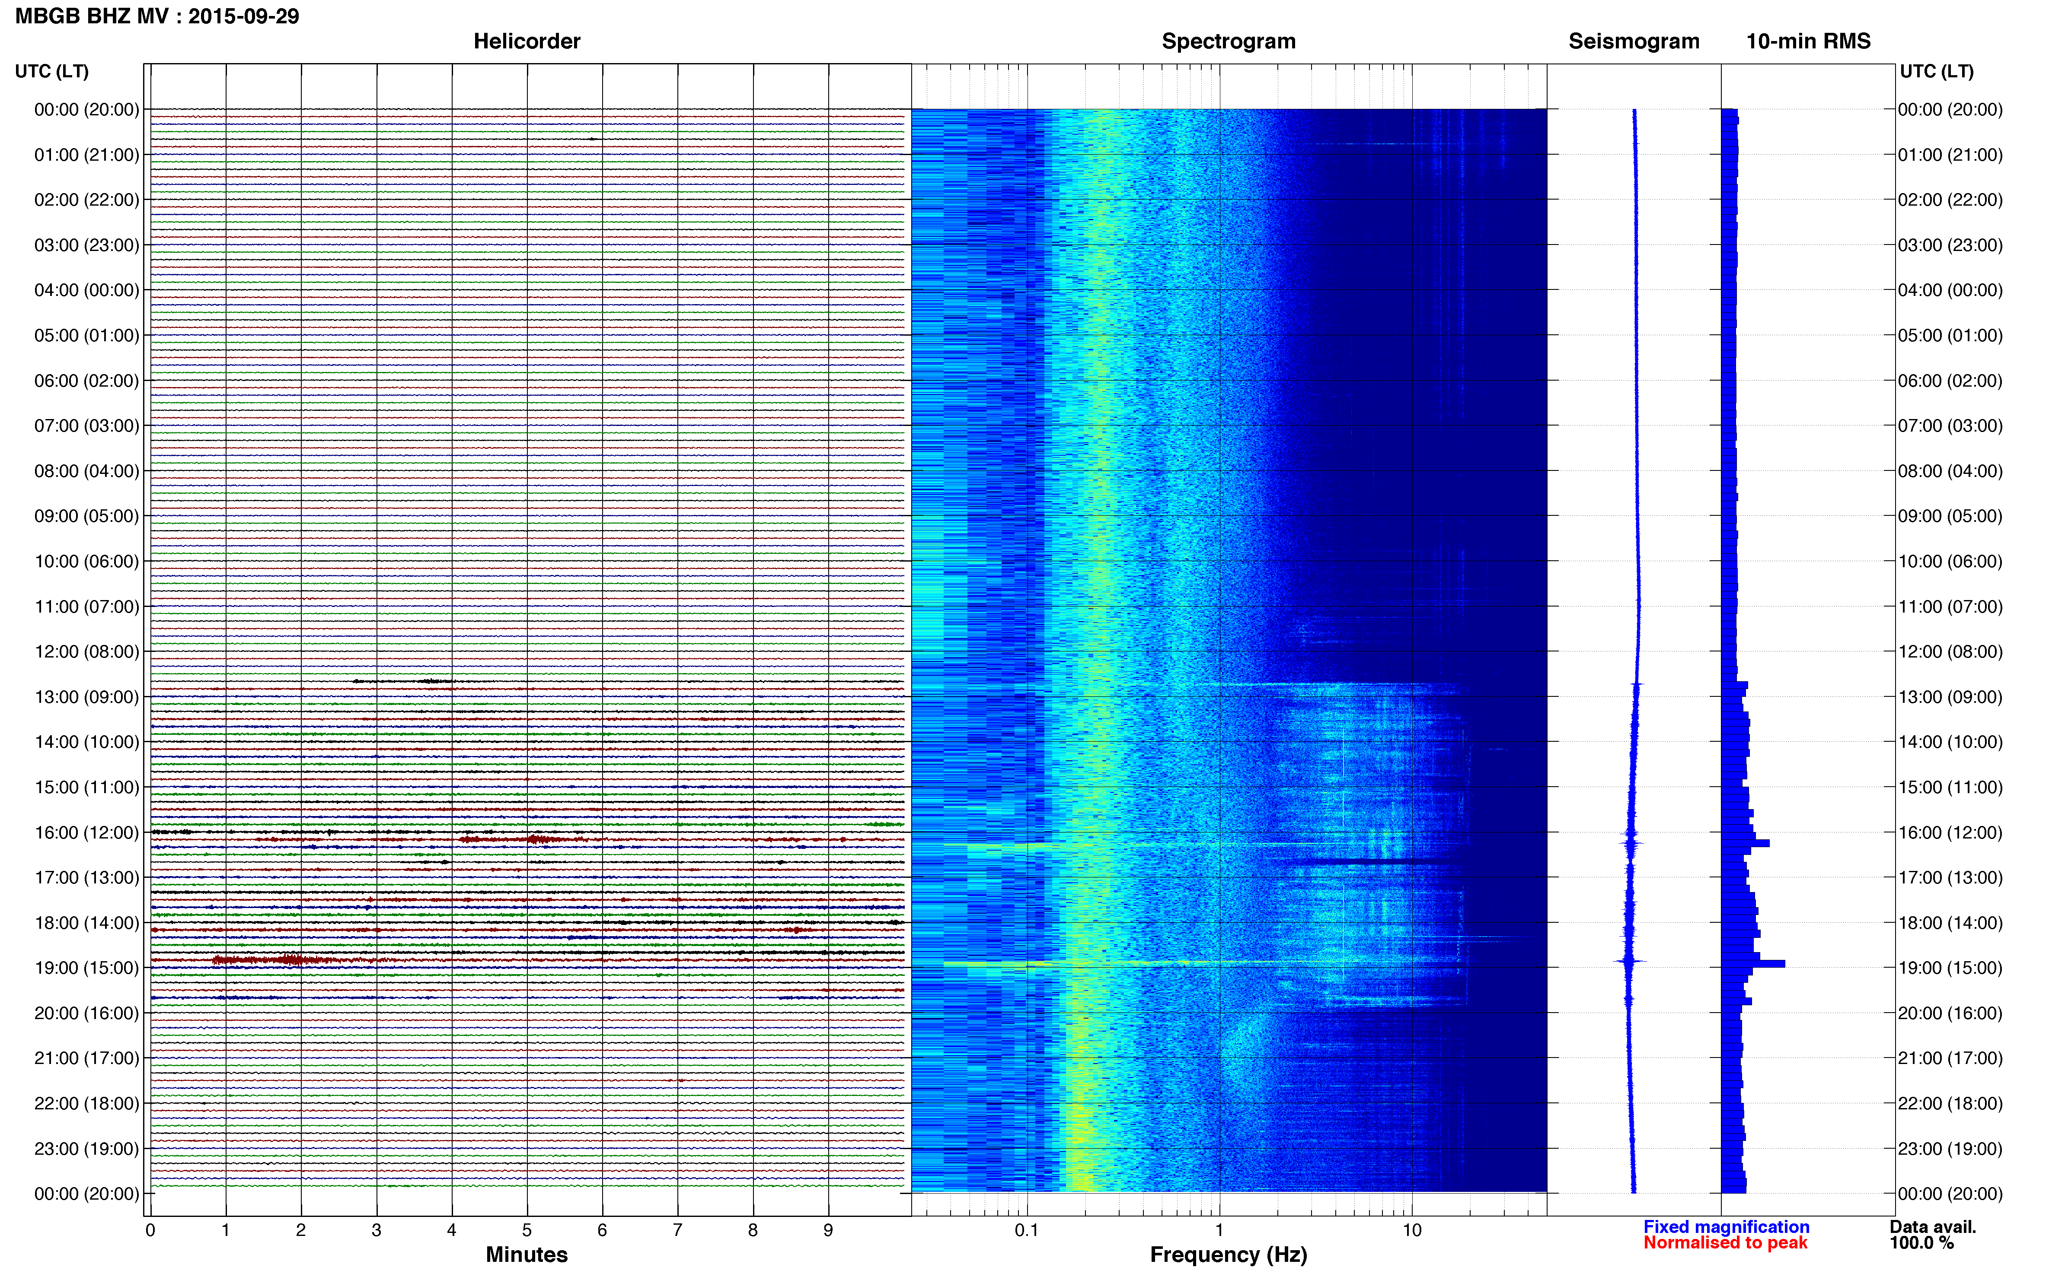Select "15:00 (11:00)" label on the Helicorder axis
Image resolution: width=2049 pixels, height=1280 pixels.
point(86,787)
